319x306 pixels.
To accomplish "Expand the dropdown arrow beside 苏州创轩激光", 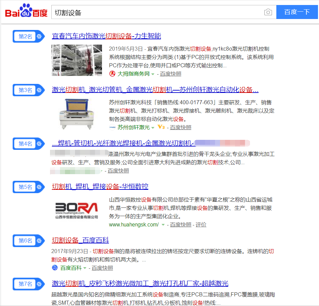I will [x=153, y=128].
